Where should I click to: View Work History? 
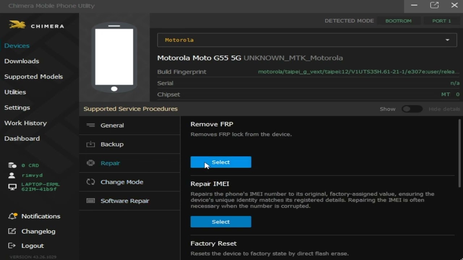tap(25, 123)
